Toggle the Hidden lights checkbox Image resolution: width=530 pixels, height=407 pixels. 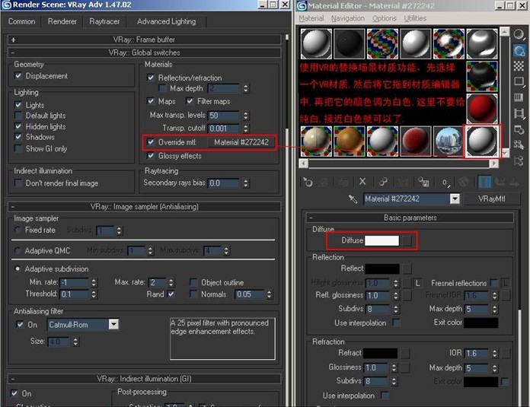tap(18, 126)
